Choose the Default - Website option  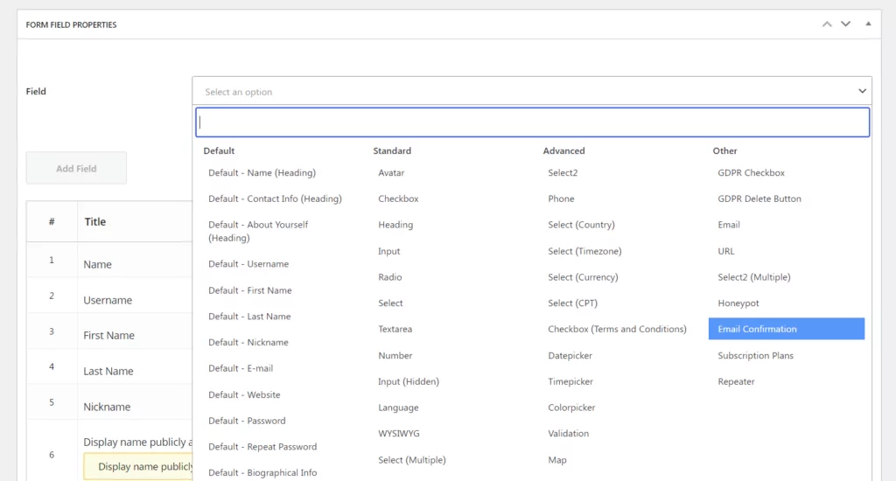point(244,394)
